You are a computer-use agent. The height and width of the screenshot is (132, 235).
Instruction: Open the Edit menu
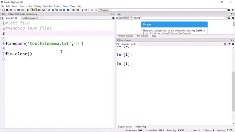[8, 6]
